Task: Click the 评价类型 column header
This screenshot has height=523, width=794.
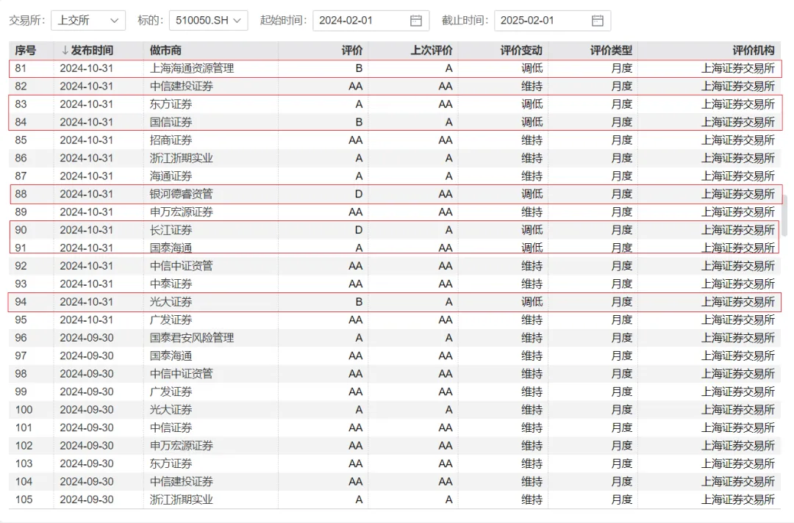Action: point(611,51)
